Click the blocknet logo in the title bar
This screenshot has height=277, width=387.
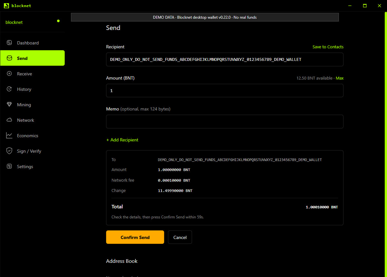click(6, 5)
